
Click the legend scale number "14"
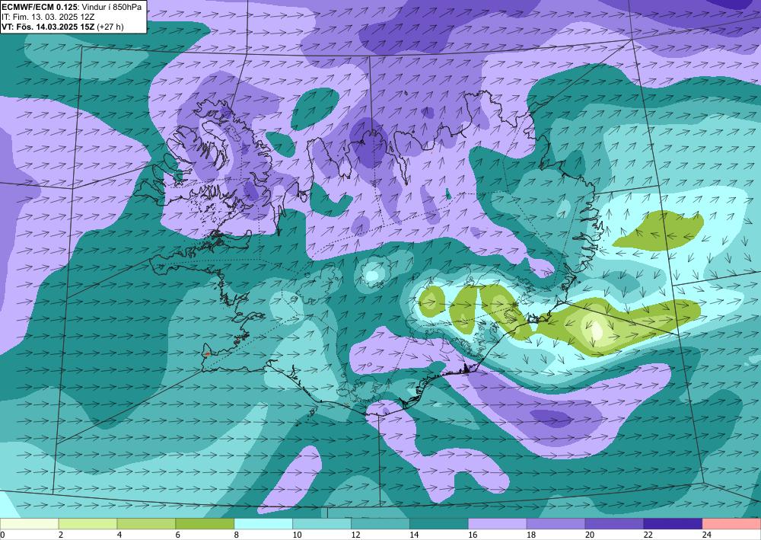click(414, 535)
